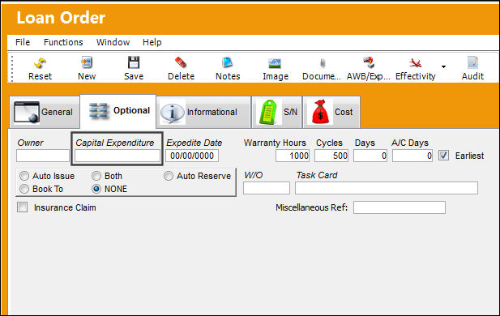The height and width of the screenshot is (316, 500).
Task: Open the S/N tab
Action: 276,112
